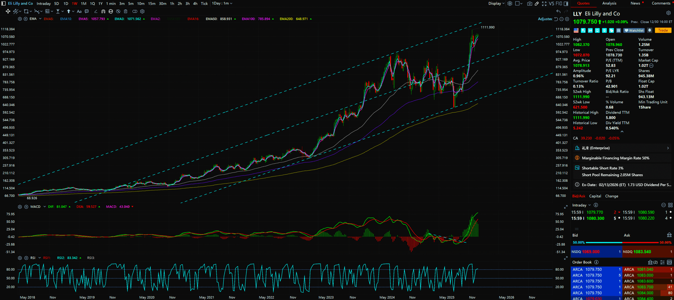Enter fullscreen chart mode
Image resolution: width=674 pixels, height=300 pixels.
click(544, 3)
